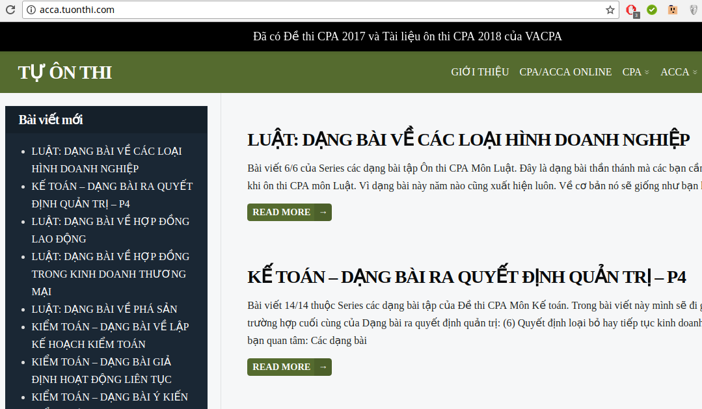The image size is (702, 409).
Task: Open the AdBlock extension with badge 3
Action: pyautogui.click(x=632, y=10)
